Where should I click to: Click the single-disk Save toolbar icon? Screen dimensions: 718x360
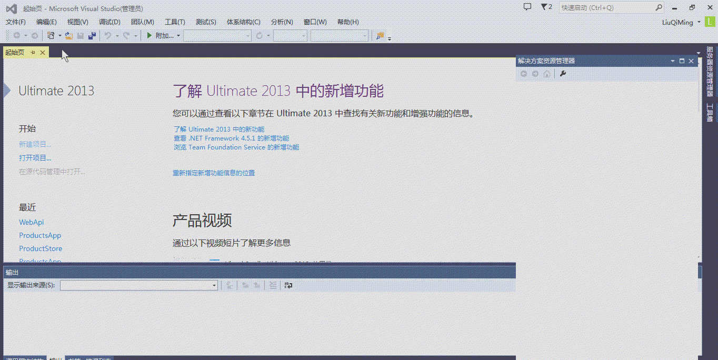click(x=81, y=35)
